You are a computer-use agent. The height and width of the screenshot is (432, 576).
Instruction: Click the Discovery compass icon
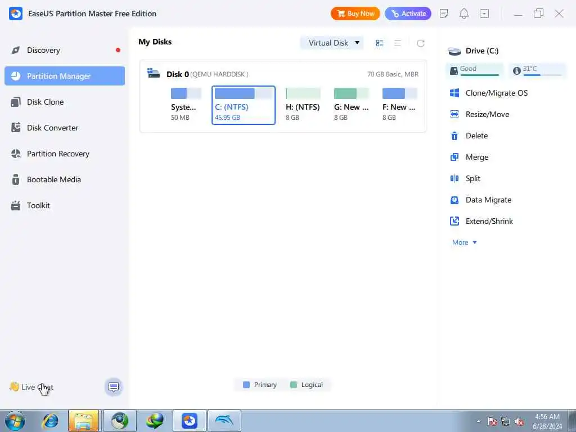point(15,50)
